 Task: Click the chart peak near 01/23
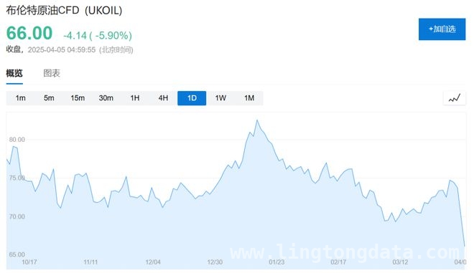(257, 120)
